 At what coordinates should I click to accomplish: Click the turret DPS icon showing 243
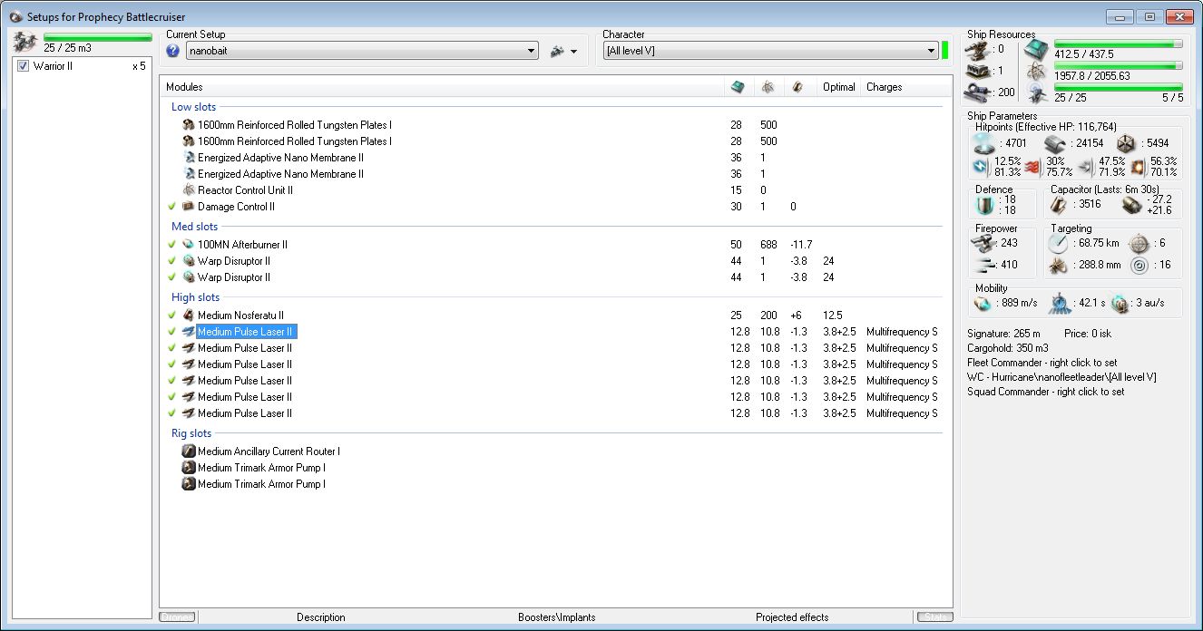coord(983,243)
